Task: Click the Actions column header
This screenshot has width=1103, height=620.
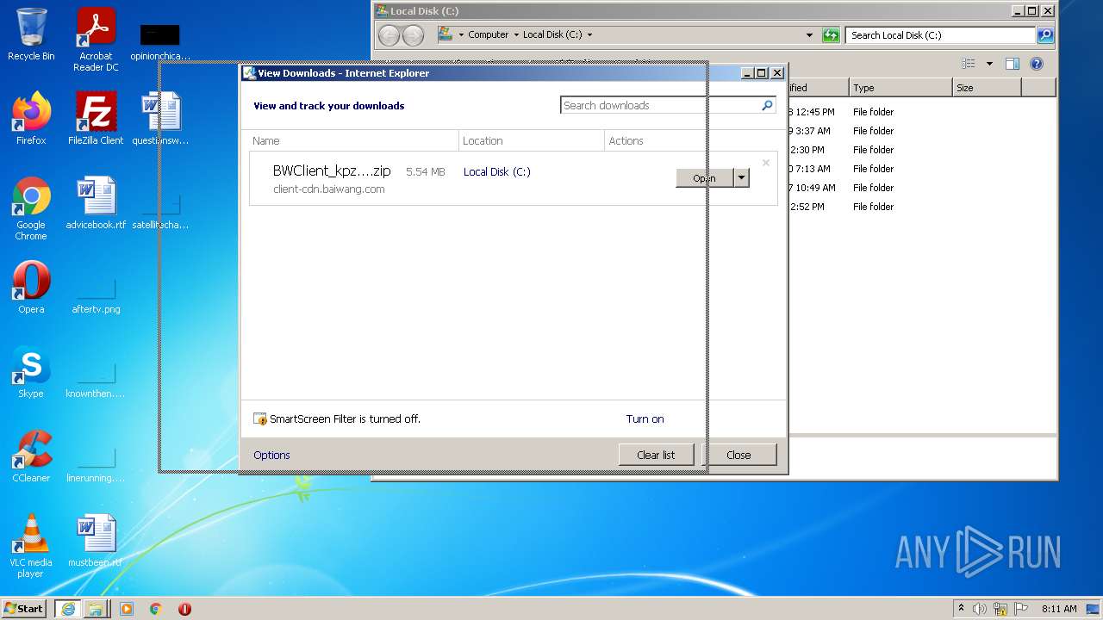Action: point(690,140)
